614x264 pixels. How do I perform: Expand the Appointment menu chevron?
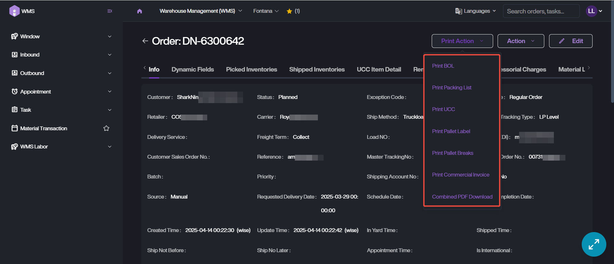(x=110, y=92)
